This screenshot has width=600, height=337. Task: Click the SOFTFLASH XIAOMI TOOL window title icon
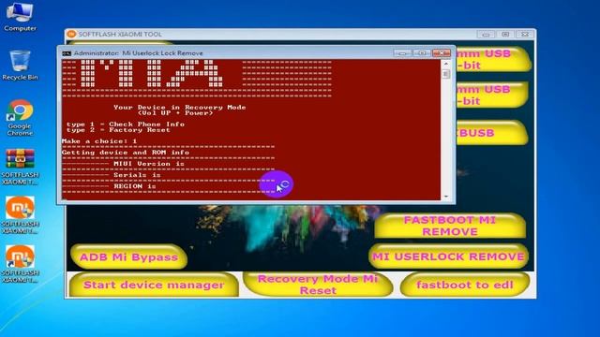point(71,34)
